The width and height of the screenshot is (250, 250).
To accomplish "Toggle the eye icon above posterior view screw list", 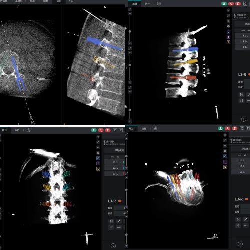I will 118,157.
